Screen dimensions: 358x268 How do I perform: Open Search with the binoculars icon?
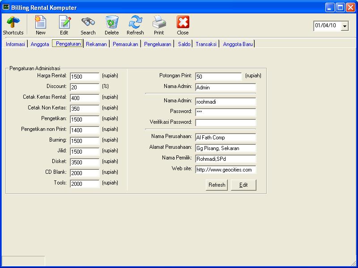tap(88, 22)
